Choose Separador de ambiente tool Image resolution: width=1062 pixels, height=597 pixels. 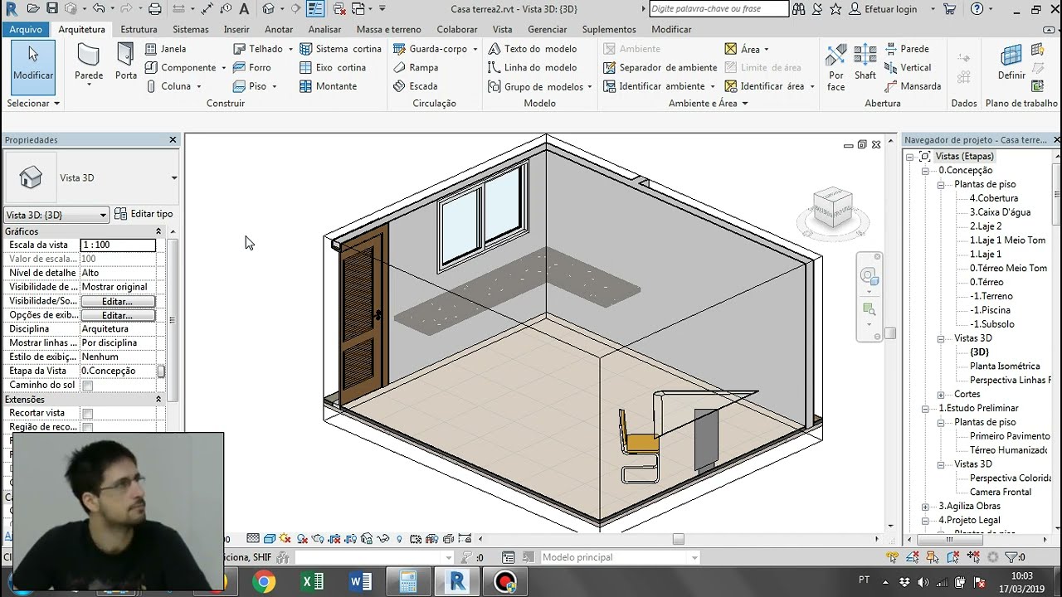point(660,68)
